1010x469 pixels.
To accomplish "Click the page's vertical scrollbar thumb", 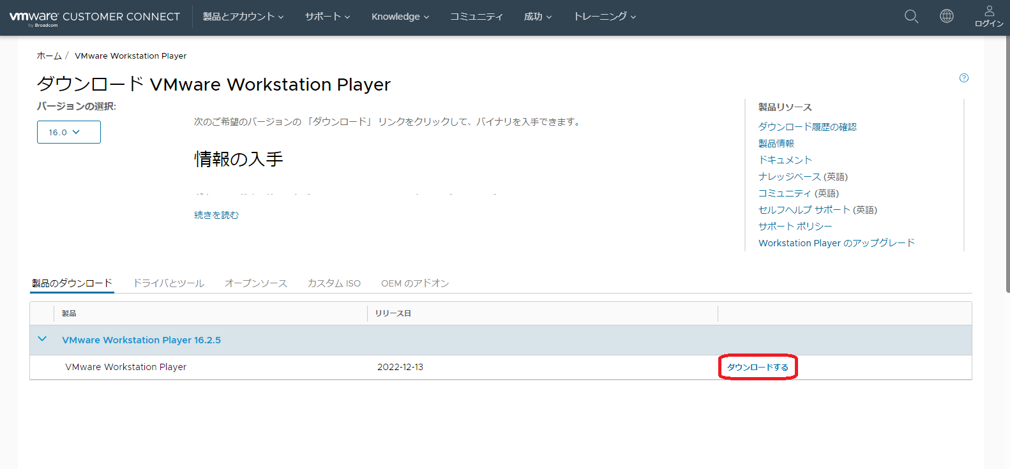I will tap(1007, 165).
